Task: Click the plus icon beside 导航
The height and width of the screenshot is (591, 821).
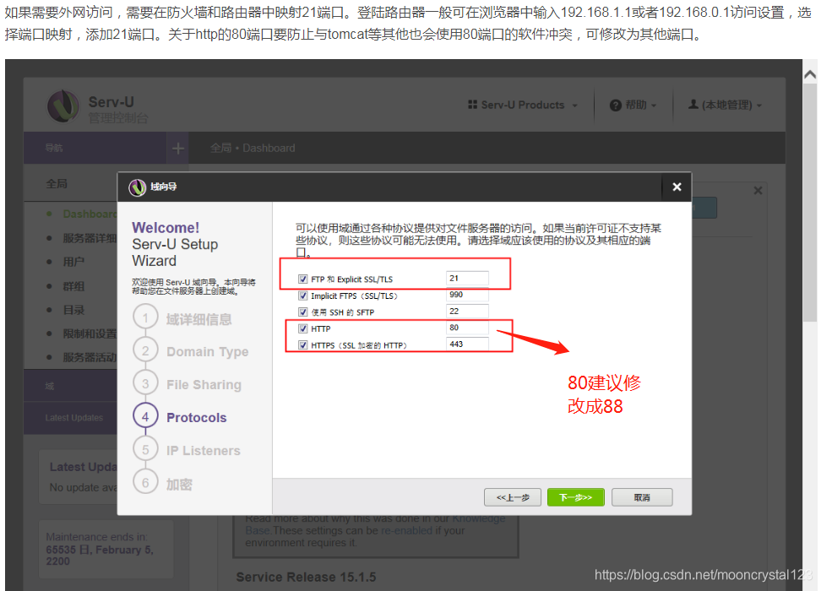Action: tap(178, 149)
